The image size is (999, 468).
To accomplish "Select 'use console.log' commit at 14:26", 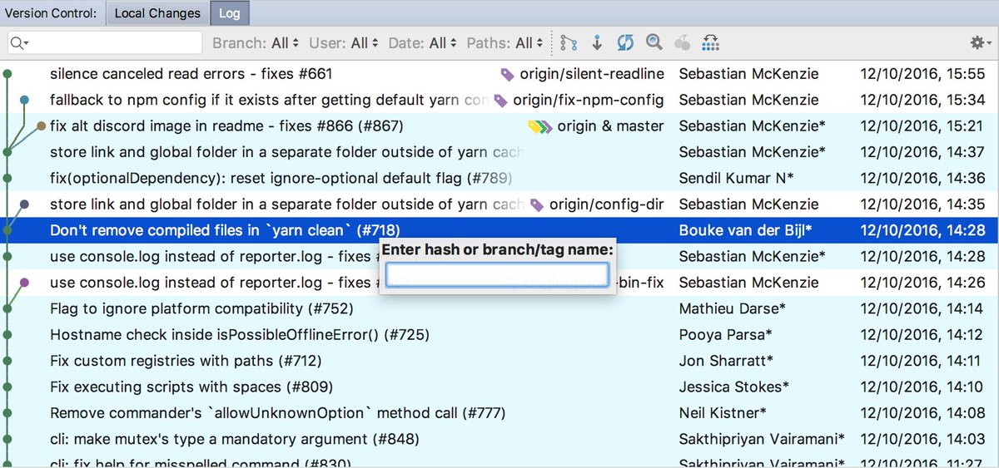I will (499, 283).
